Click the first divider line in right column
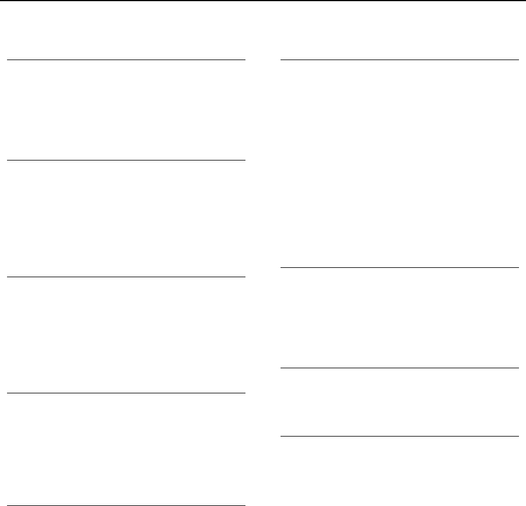This screenshot has width=526, height=506. click(400, 60)
